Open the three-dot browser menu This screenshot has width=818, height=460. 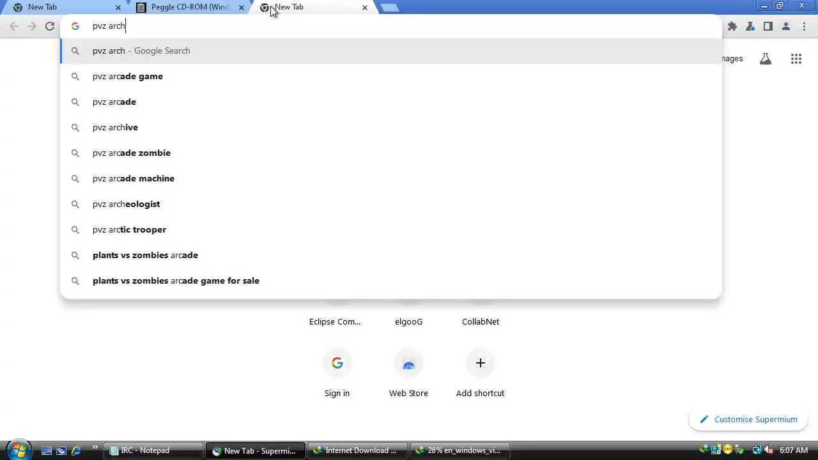point(804,26)
